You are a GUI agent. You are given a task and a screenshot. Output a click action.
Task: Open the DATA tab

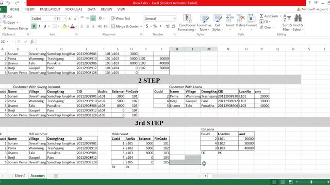91,9
